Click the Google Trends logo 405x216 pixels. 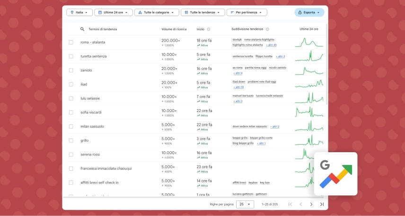tap(335, 174)
